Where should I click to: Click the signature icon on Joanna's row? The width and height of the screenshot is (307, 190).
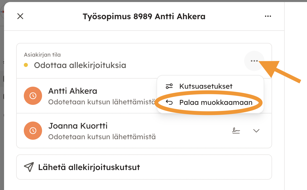236,131
